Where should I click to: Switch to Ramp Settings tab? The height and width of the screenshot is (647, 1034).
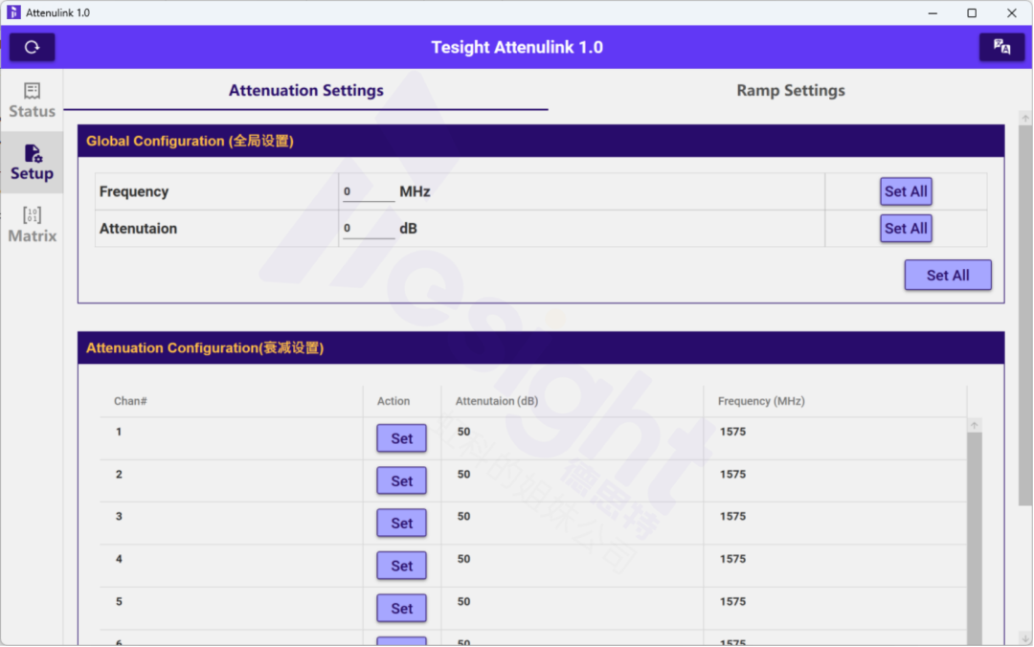pyautogui.click(x=790, y=90)
